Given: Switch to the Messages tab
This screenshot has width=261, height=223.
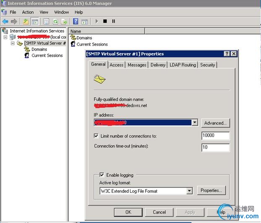Looking at the screenshot, I should pos(137,65).
